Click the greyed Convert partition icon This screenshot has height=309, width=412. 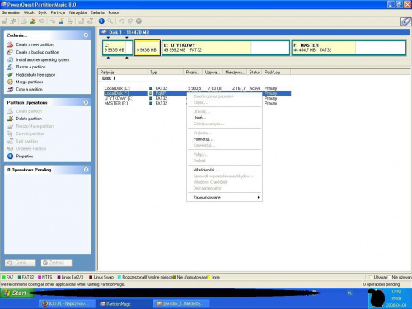pos(10,133)
